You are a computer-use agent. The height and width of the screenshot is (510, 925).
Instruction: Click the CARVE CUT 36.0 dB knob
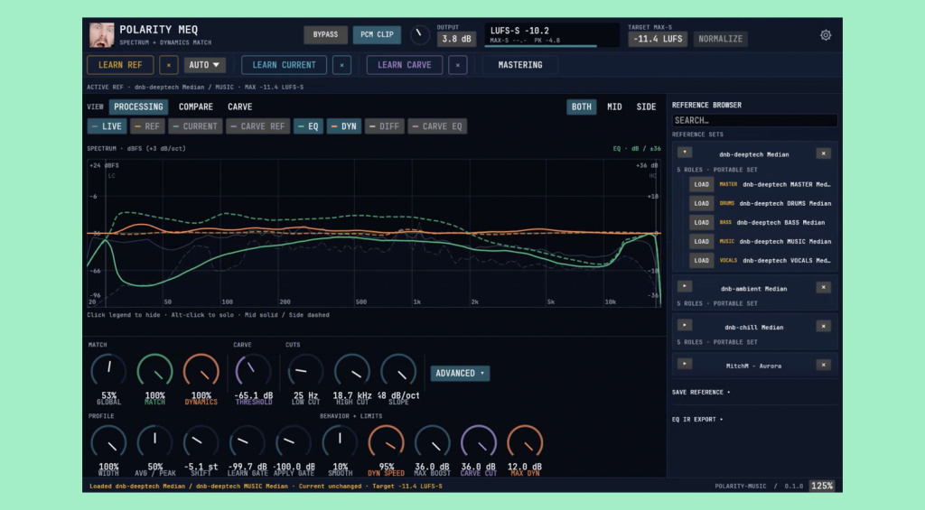coord(479,443)
